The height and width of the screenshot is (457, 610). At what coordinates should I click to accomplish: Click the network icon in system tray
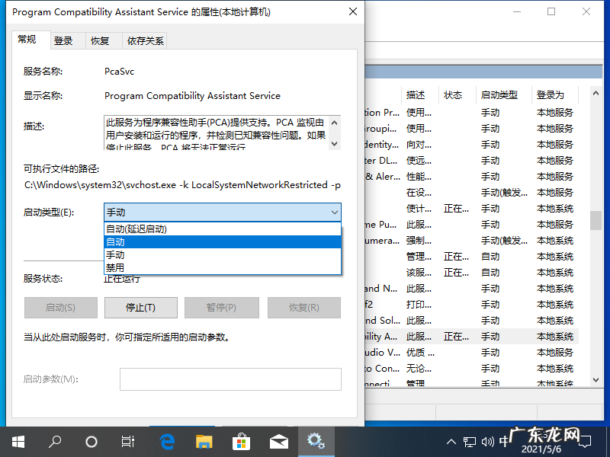[x=468, y=441]
